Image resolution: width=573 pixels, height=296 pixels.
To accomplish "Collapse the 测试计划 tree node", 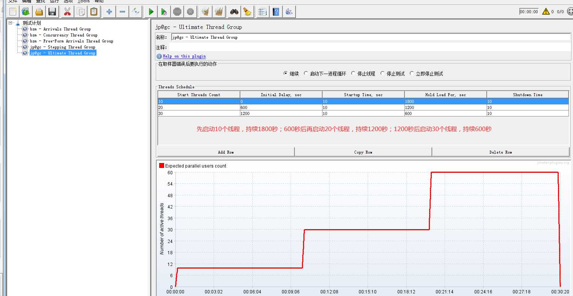I will pyautogui.click(x=11, y=23).
